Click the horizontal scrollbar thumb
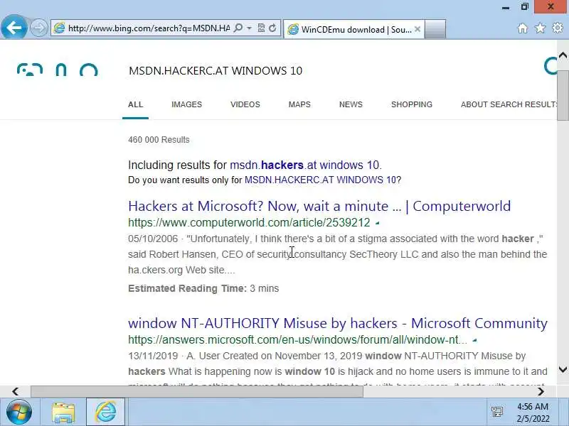The image size is (569, 426). [x=197, y=392]
